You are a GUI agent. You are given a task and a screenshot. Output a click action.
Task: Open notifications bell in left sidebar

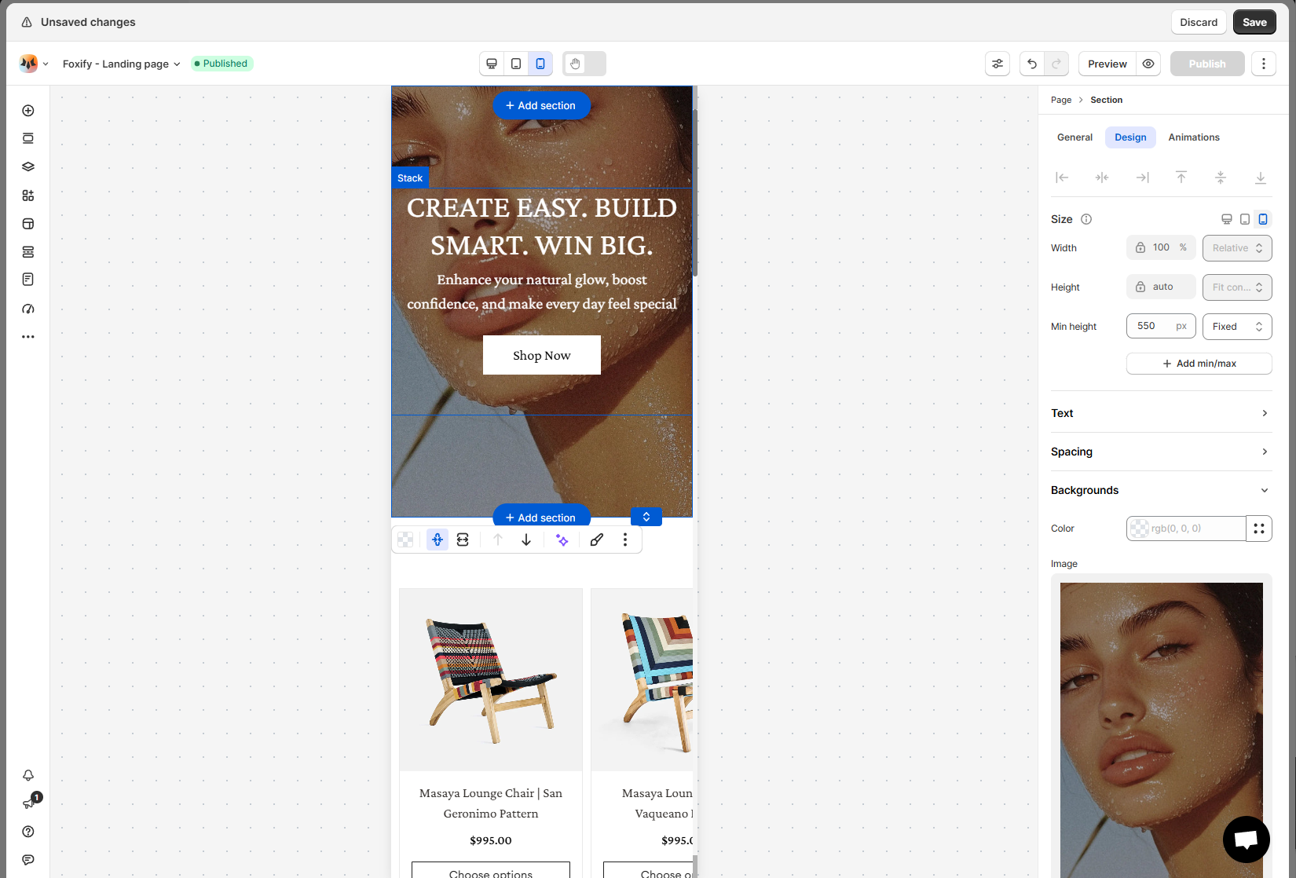click(28, 775)
